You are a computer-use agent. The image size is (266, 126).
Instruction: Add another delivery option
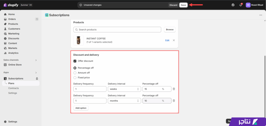pos(81,108)
